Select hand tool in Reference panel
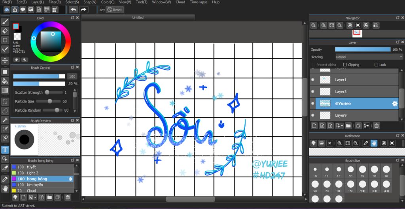 (x=374, y=143)
